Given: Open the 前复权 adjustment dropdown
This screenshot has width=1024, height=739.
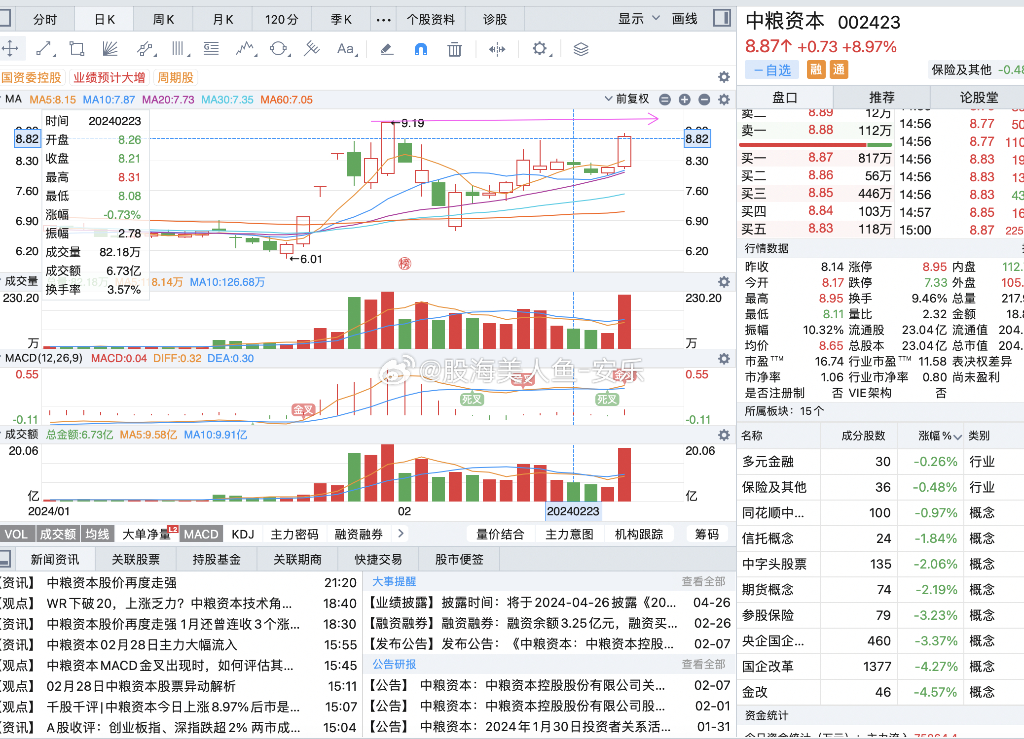Looking at the screenshot, I should click(627, 99).
